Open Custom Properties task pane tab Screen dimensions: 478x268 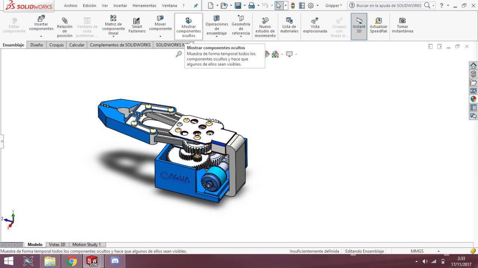(473, 107)
